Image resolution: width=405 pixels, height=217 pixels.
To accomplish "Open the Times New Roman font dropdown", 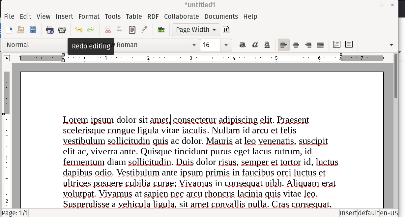I will (x=194, y=45).
